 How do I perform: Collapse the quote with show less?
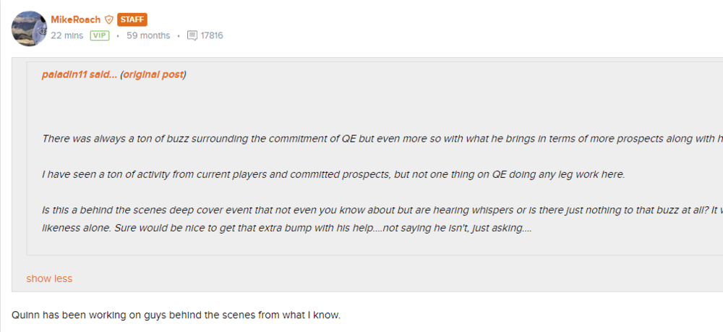coord(49,278)
